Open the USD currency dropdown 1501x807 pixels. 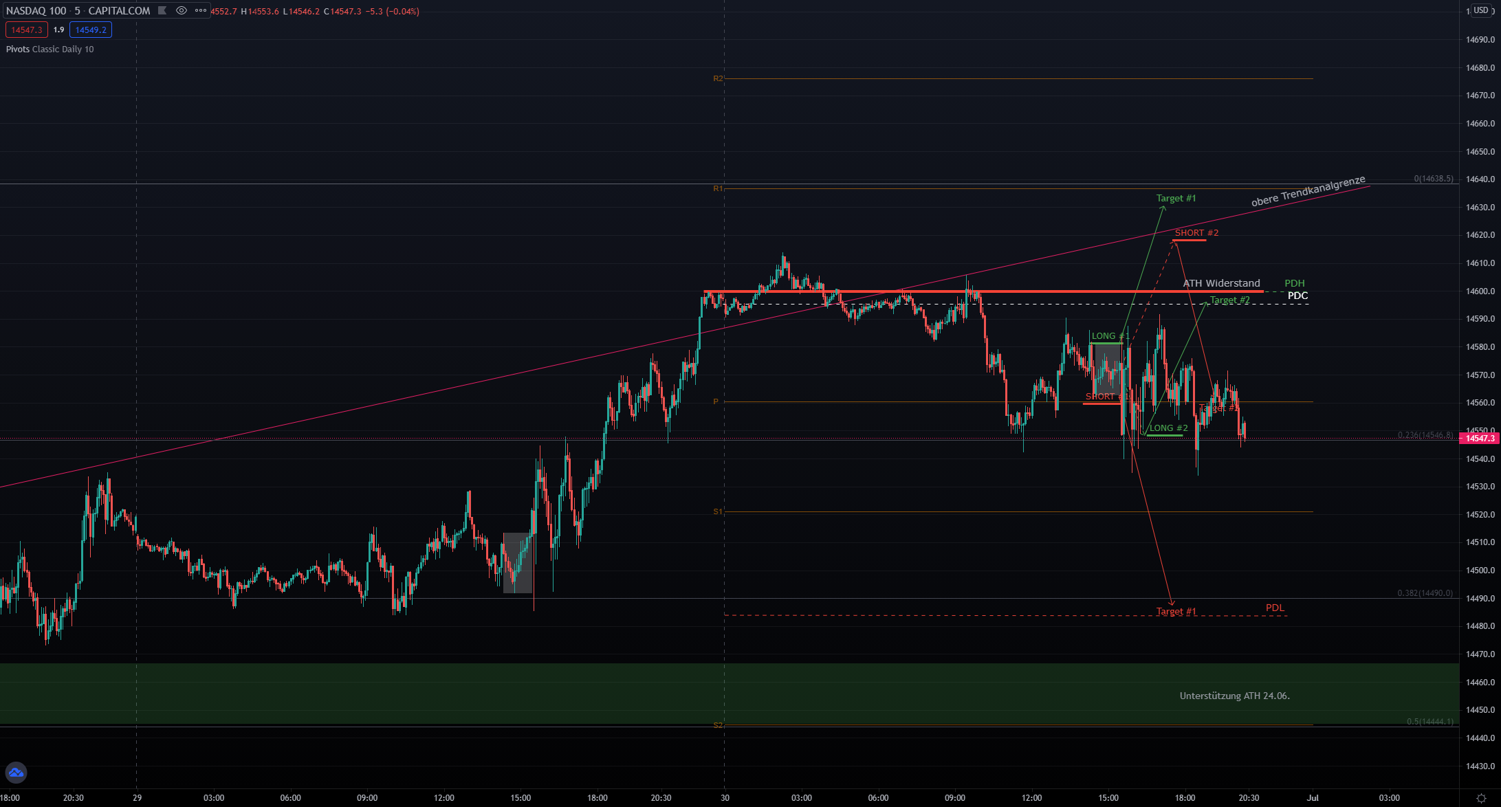[x=1480, y=10]
